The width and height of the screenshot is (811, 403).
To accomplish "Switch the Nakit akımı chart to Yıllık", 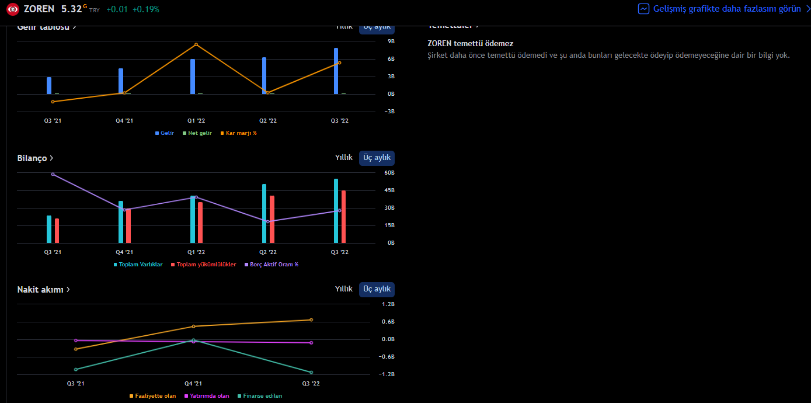I will point(344,289).
